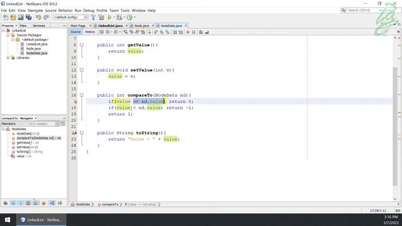The image size is (402, 226).
Task: Click the Redo toolbar icon
Action: pyautogui.click(x=46, y=18)
